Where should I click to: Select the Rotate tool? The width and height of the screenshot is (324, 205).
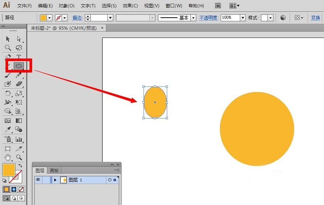coord(8,93)
